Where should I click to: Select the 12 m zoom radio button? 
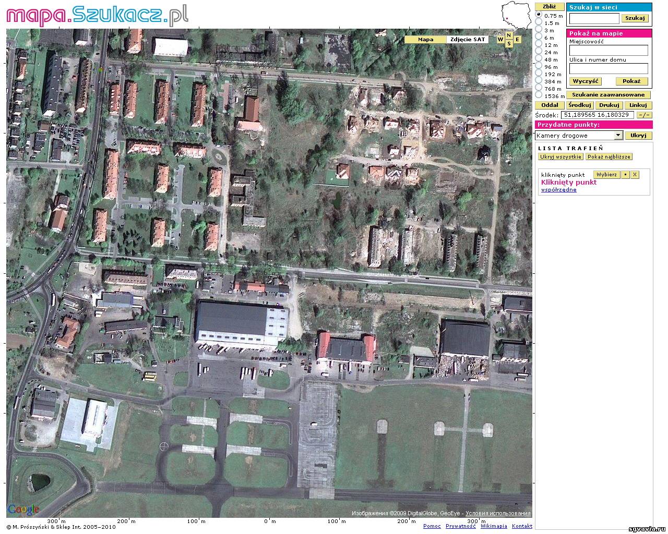539,45
